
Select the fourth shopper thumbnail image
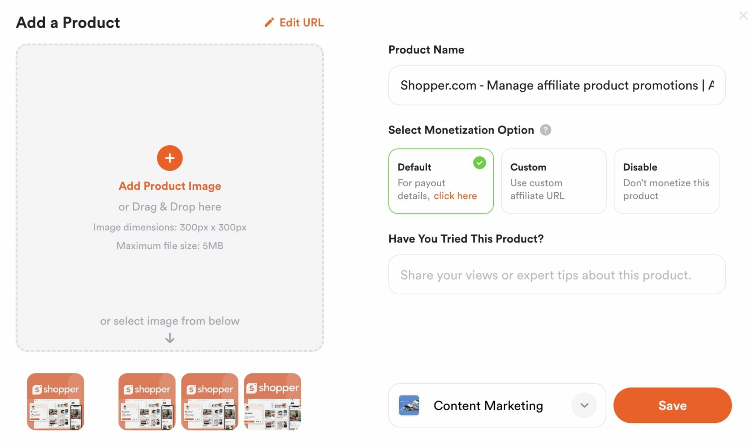click(x=273, y=402)
